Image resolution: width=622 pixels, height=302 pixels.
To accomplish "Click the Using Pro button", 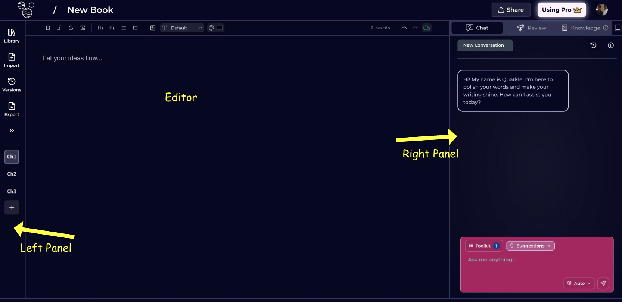I will tap(562, 10).
